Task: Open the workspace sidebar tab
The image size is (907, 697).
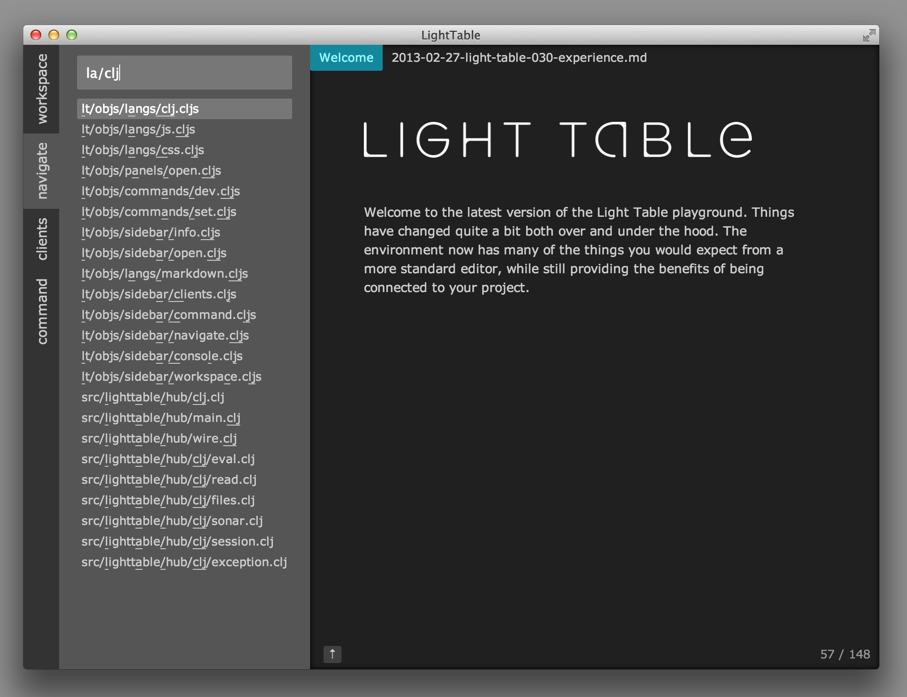Action: coord(42,89)
